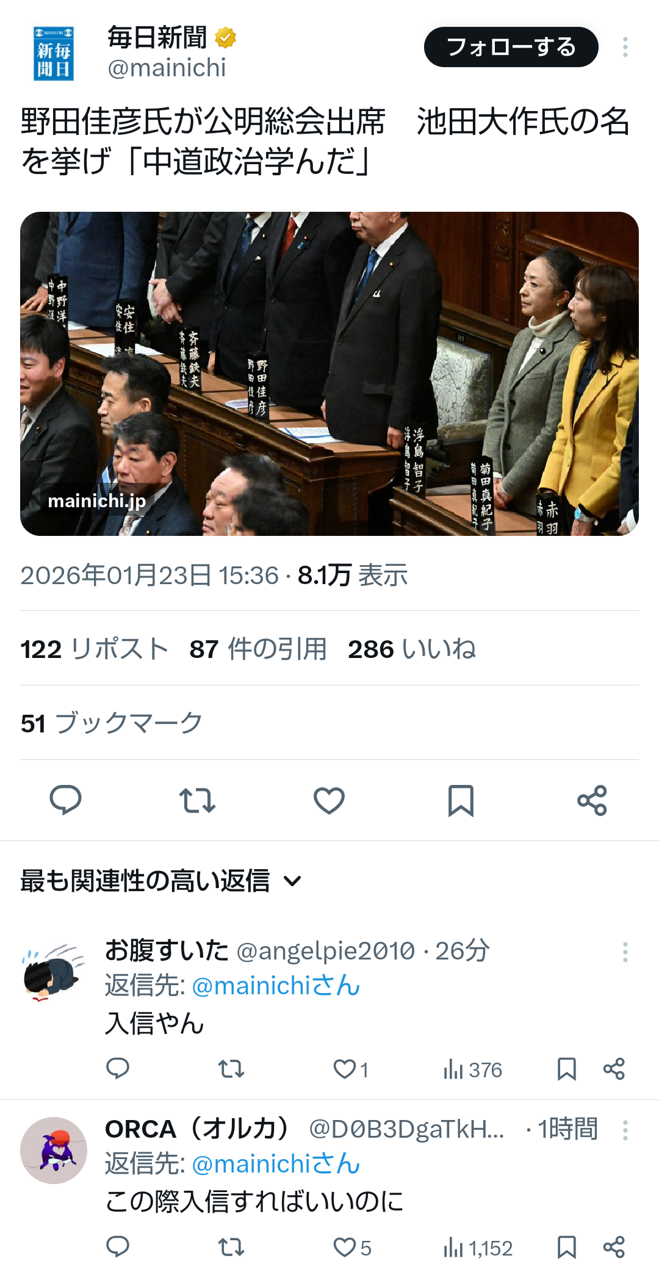Like the reply by お腹すいた

tap(350, 1069)
